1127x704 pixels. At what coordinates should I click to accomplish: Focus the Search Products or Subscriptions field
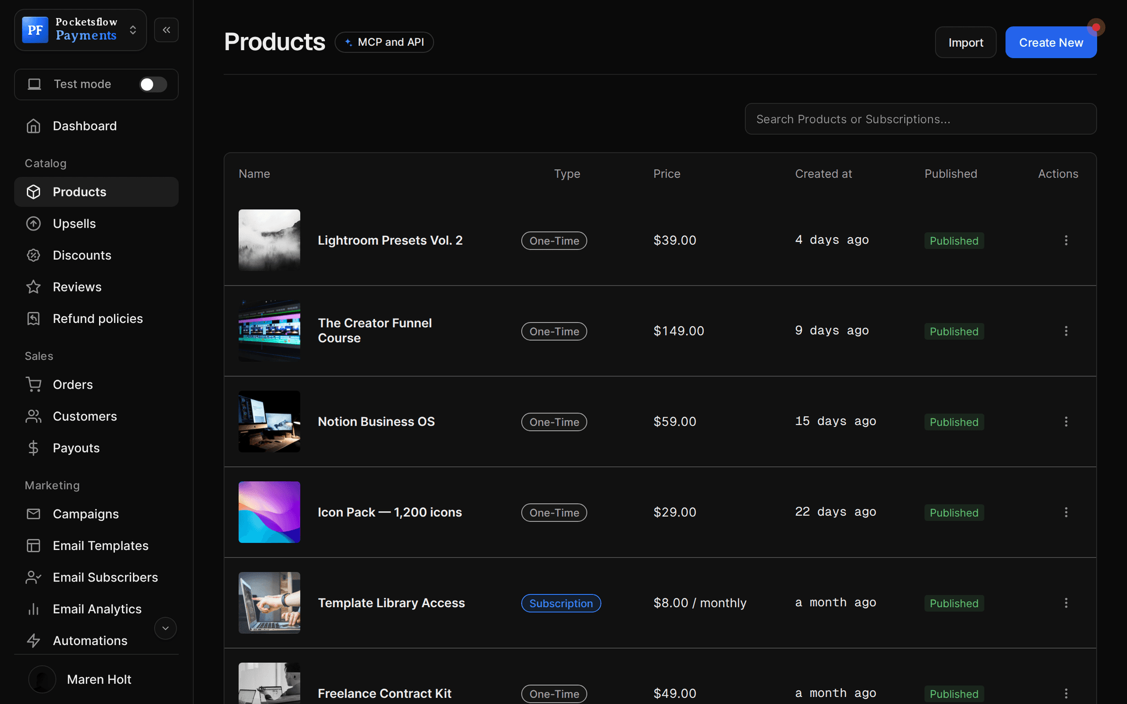(x=920, y=119)
